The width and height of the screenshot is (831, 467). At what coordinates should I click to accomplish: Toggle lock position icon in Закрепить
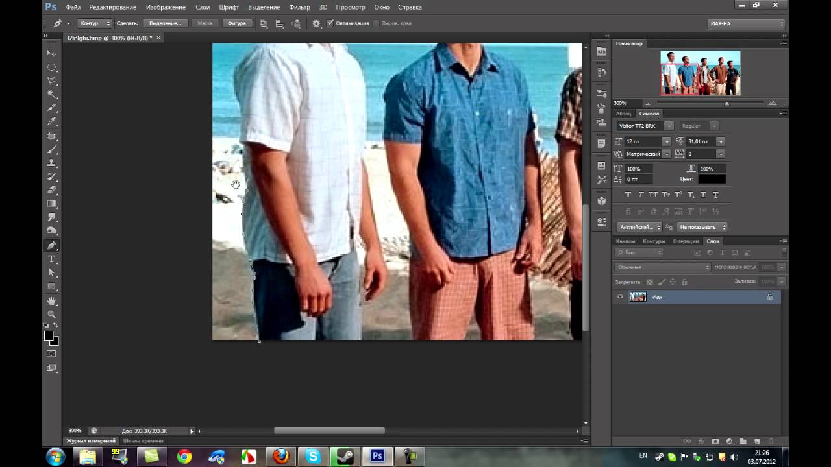tap(673, 282)
